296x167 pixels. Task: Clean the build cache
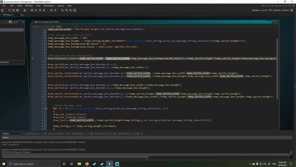(44, 10)
